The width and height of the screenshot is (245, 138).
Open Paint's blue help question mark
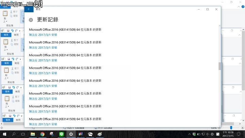click(x=243, y=6)
